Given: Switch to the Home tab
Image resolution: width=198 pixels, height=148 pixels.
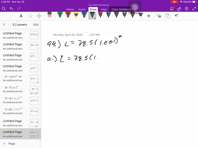Looking at the screenshot, I should (x=70, y=9).
